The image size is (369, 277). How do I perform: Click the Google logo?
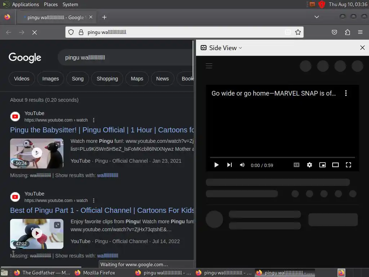(x=25, y=58)
